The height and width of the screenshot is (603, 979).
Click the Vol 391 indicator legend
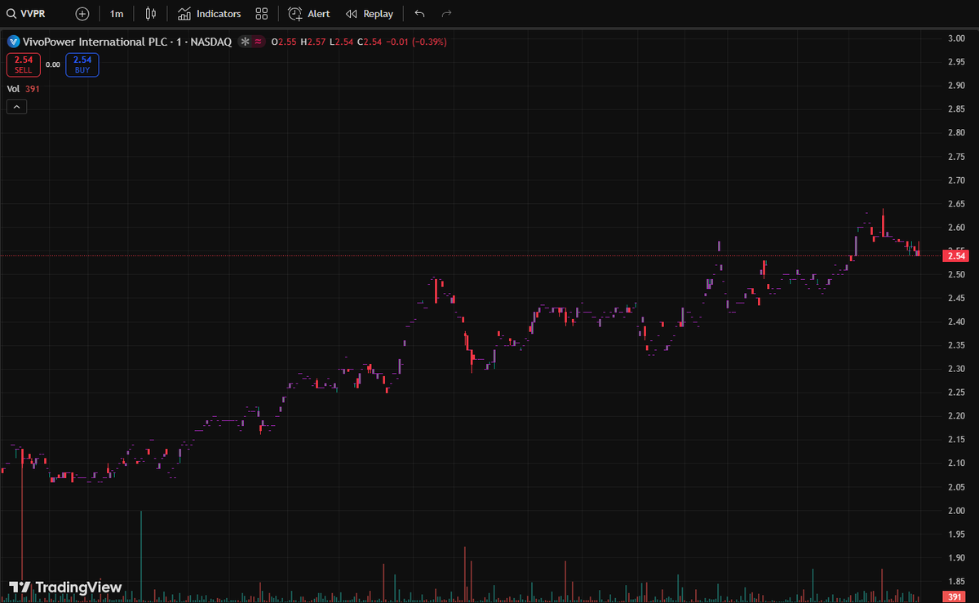point(24,89)
